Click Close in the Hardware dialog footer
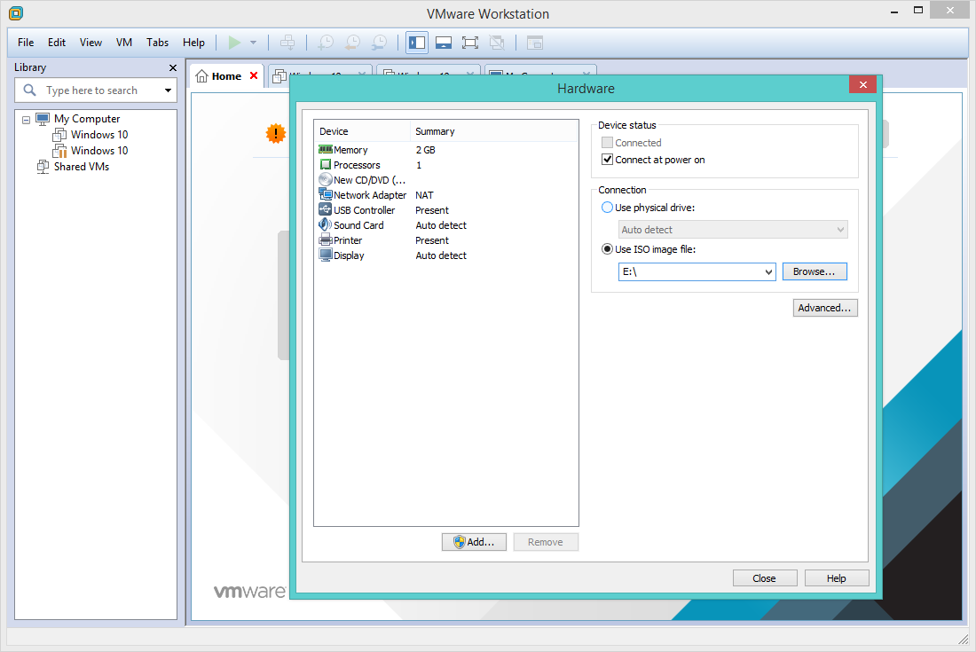Viewport: 976px width, 652px height. point(764,578)
